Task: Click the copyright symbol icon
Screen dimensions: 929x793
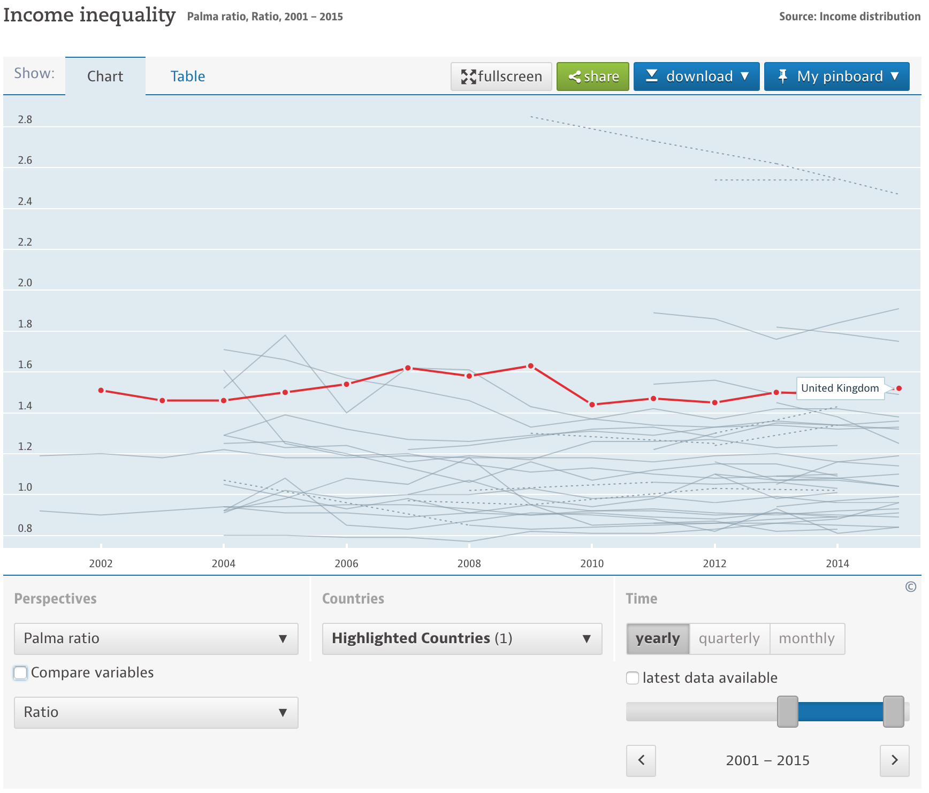Action: pyautogui.click(x=910, y=587)
